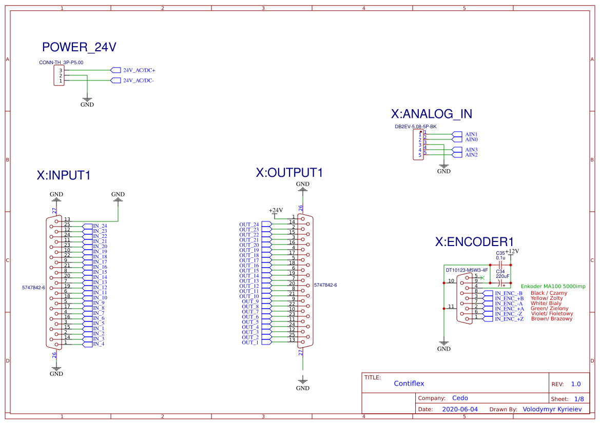Image resolution: width=600 pixels, height=424 pixels.
Task: Select the DB2EV-5.08-5P-BK connector symbol
Action: coord(418,145)
